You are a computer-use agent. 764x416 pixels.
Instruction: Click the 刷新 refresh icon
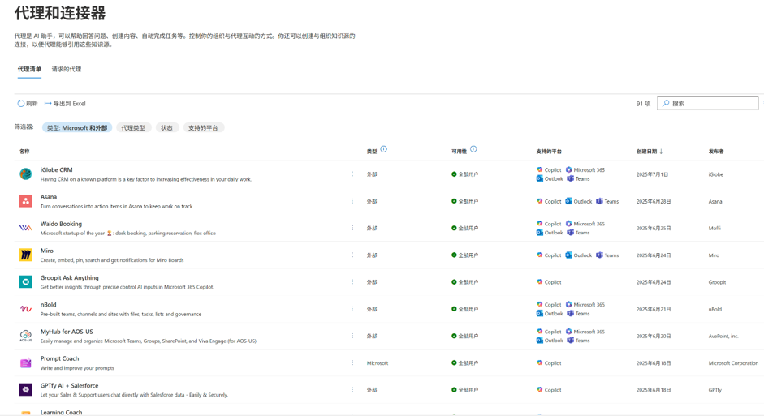coord(21,104)
